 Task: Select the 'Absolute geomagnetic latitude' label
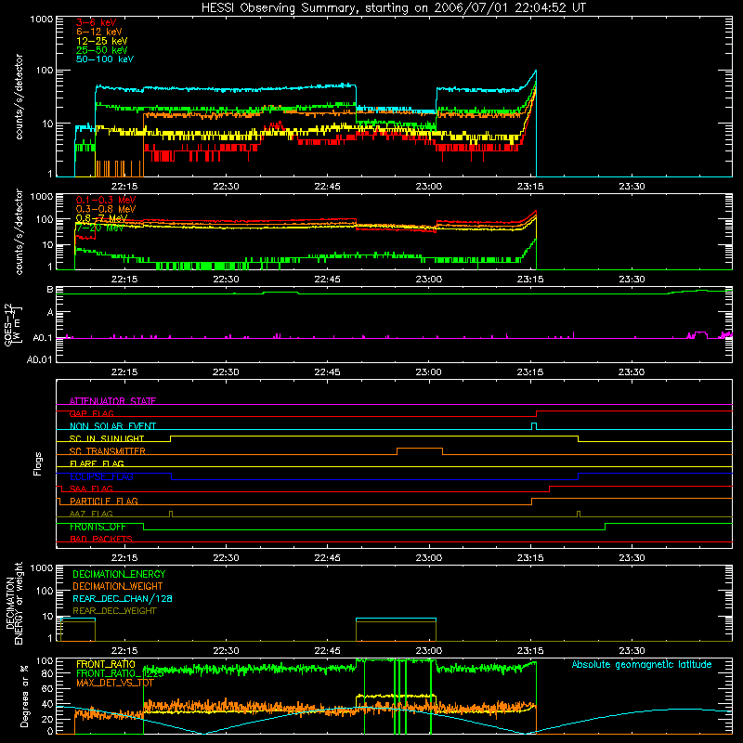642,664
